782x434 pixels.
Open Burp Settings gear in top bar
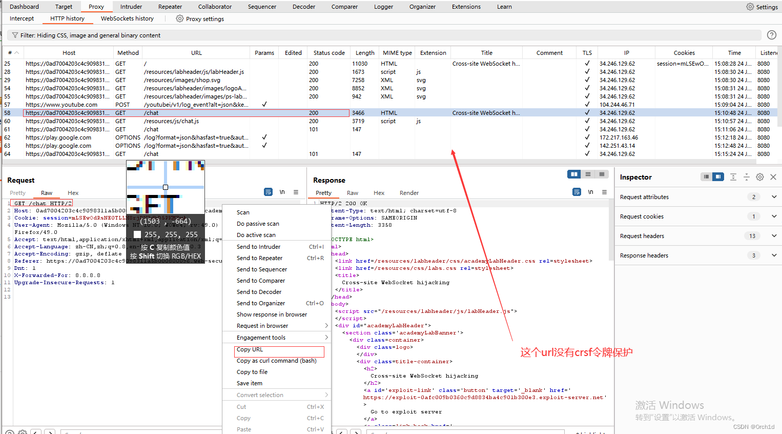pyautogui.click(x=750, y=7)
